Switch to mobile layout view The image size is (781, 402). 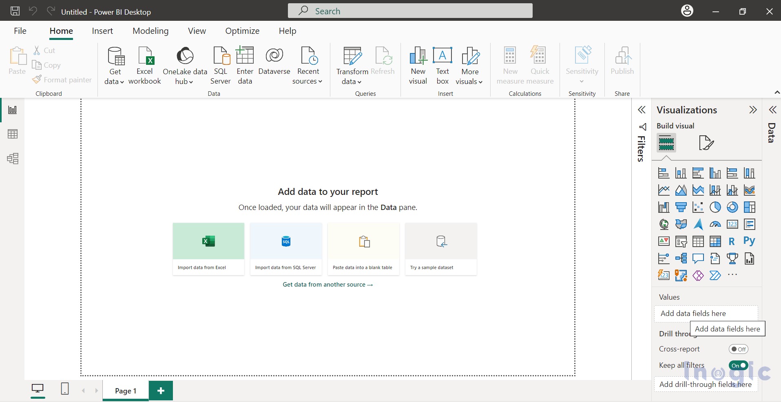pos(65,389)
